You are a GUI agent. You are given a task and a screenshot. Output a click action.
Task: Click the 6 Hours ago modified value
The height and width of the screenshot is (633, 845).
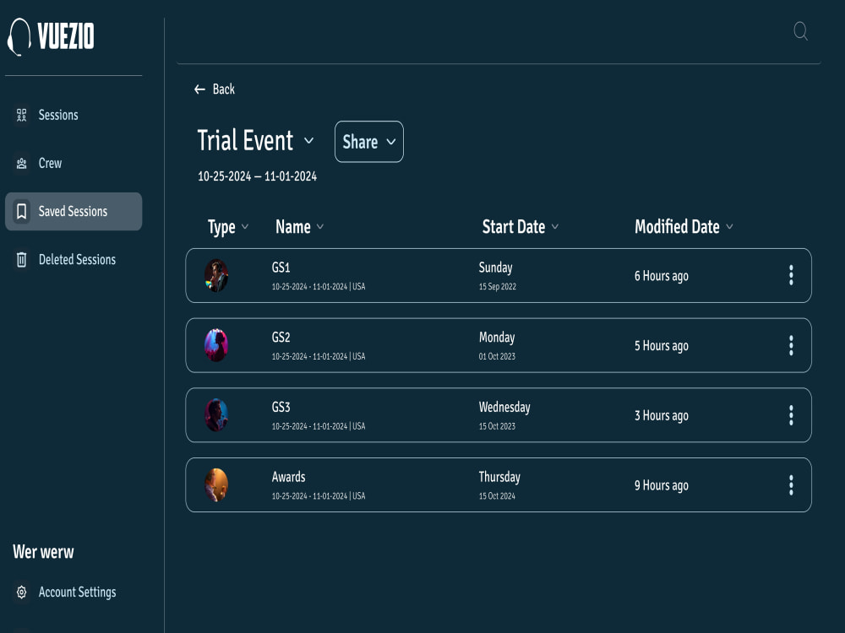click(662, 276)
